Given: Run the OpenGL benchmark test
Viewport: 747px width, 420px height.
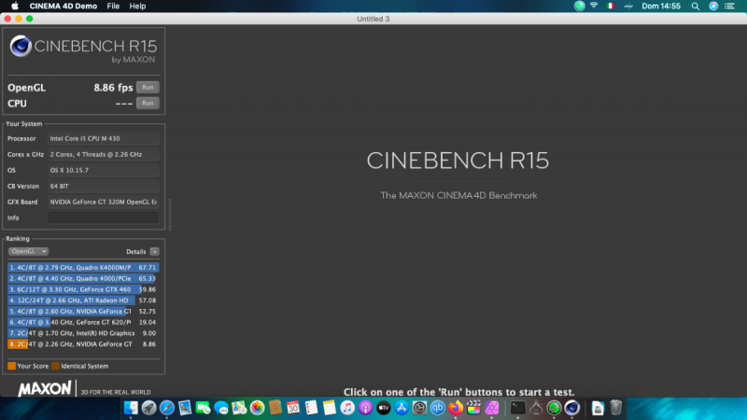Looking at the screenshot, I should pos(148,87).
